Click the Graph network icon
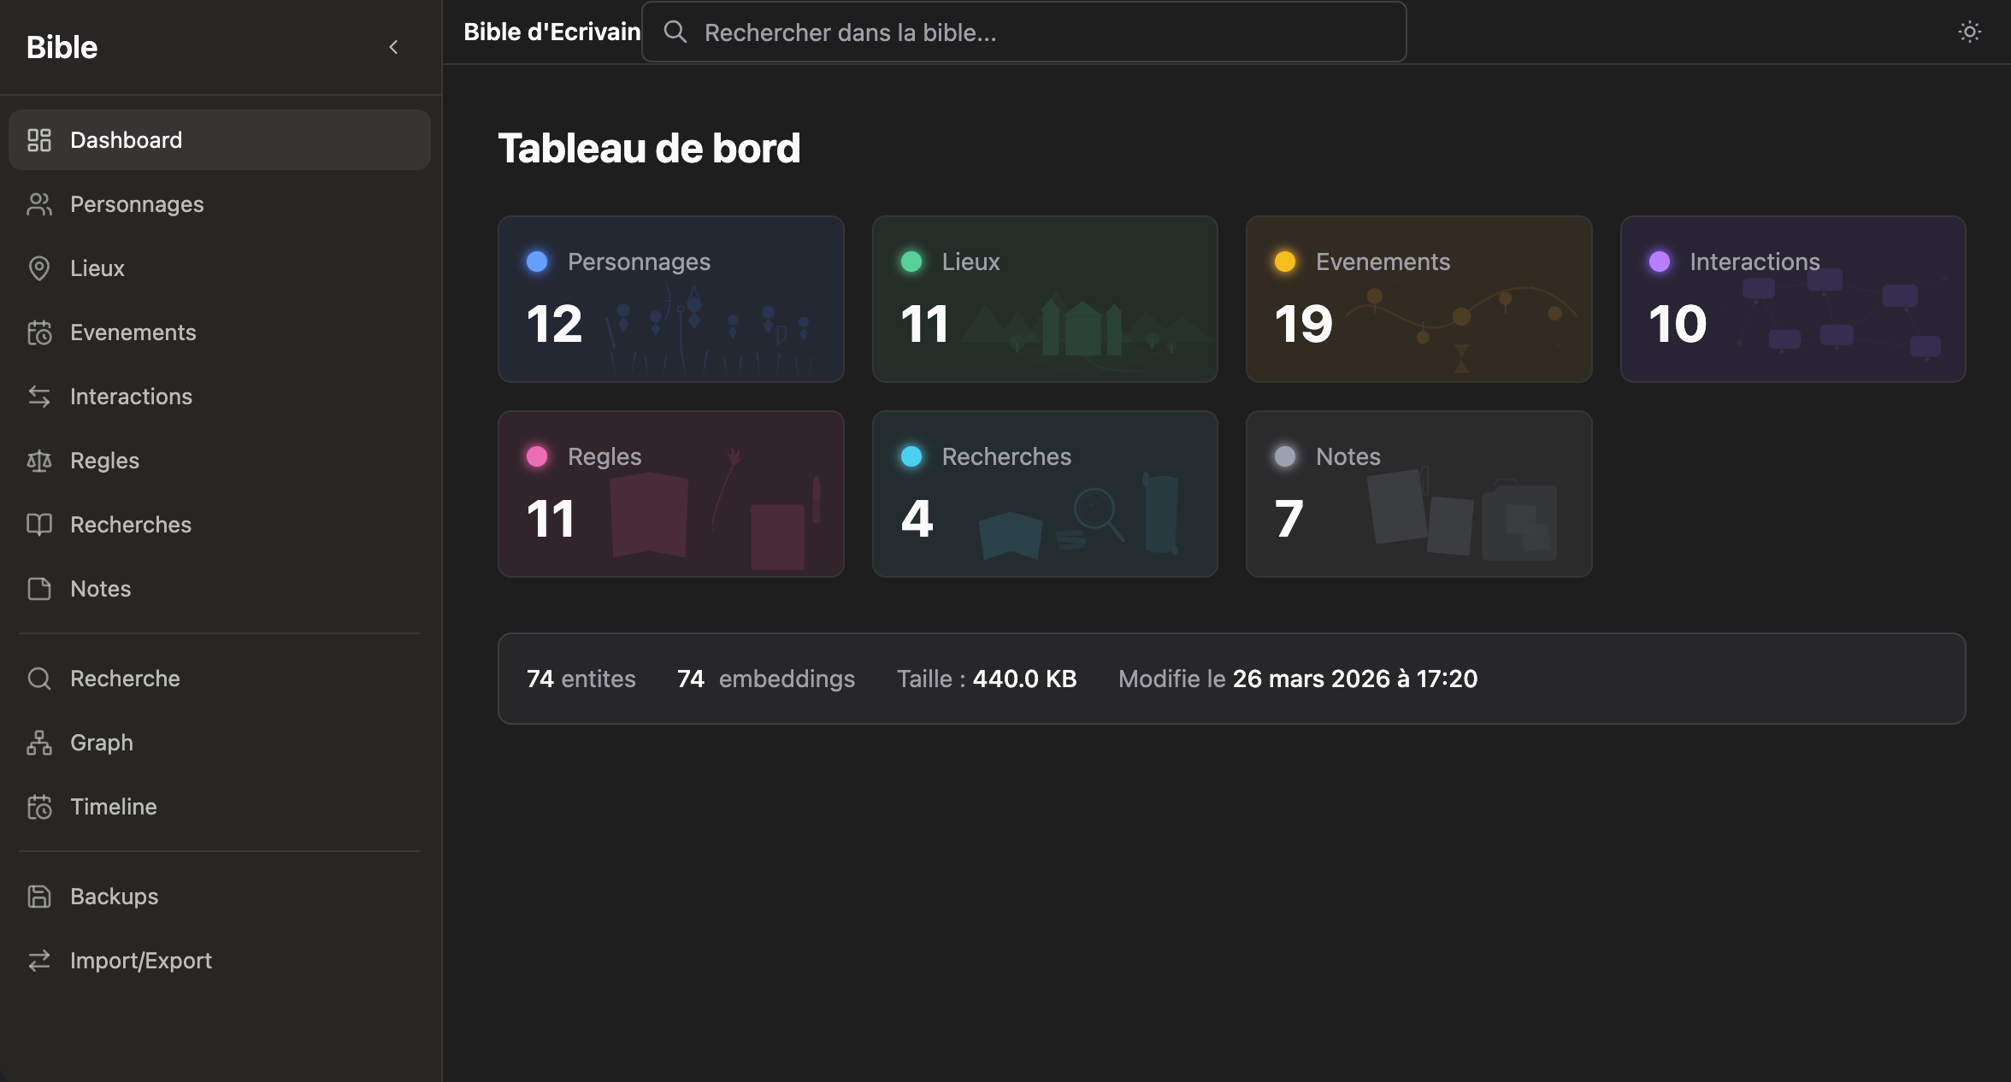This screenshot has height=1082, width=2011. (x=39, y=743)
